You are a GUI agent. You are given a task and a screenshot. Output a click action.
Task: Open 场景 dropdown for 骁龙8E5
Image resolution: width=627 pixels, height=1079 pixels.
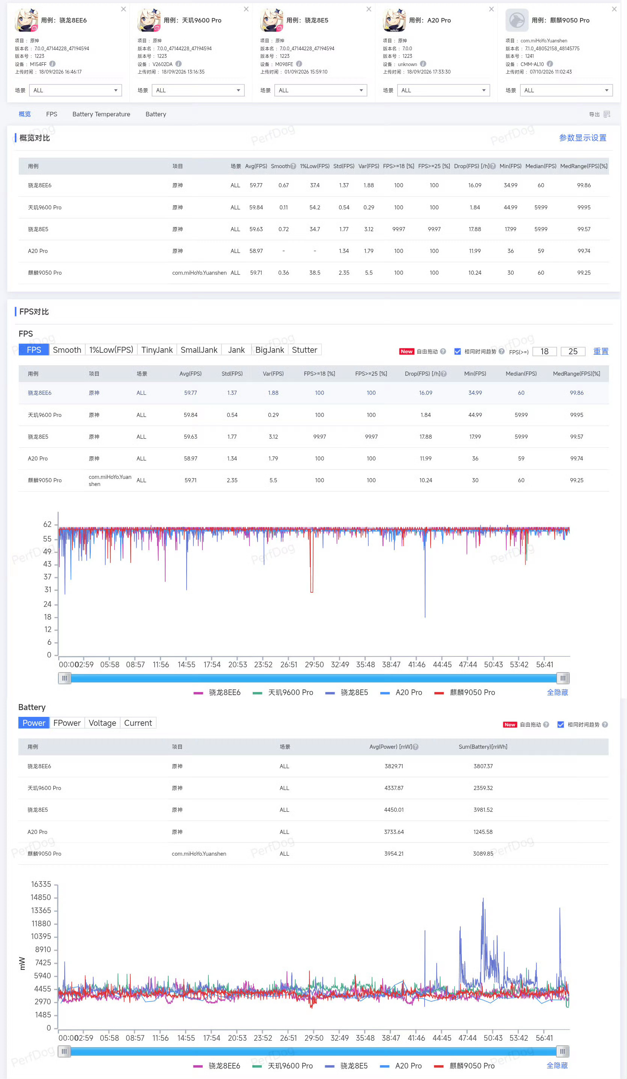pos(321,90)
